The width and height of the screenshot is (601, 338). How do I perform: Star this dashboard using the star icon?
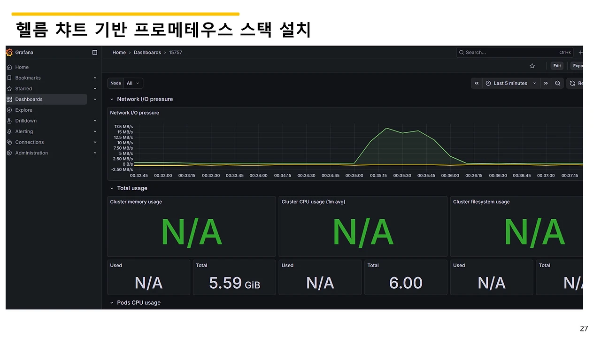coord(532,66)
